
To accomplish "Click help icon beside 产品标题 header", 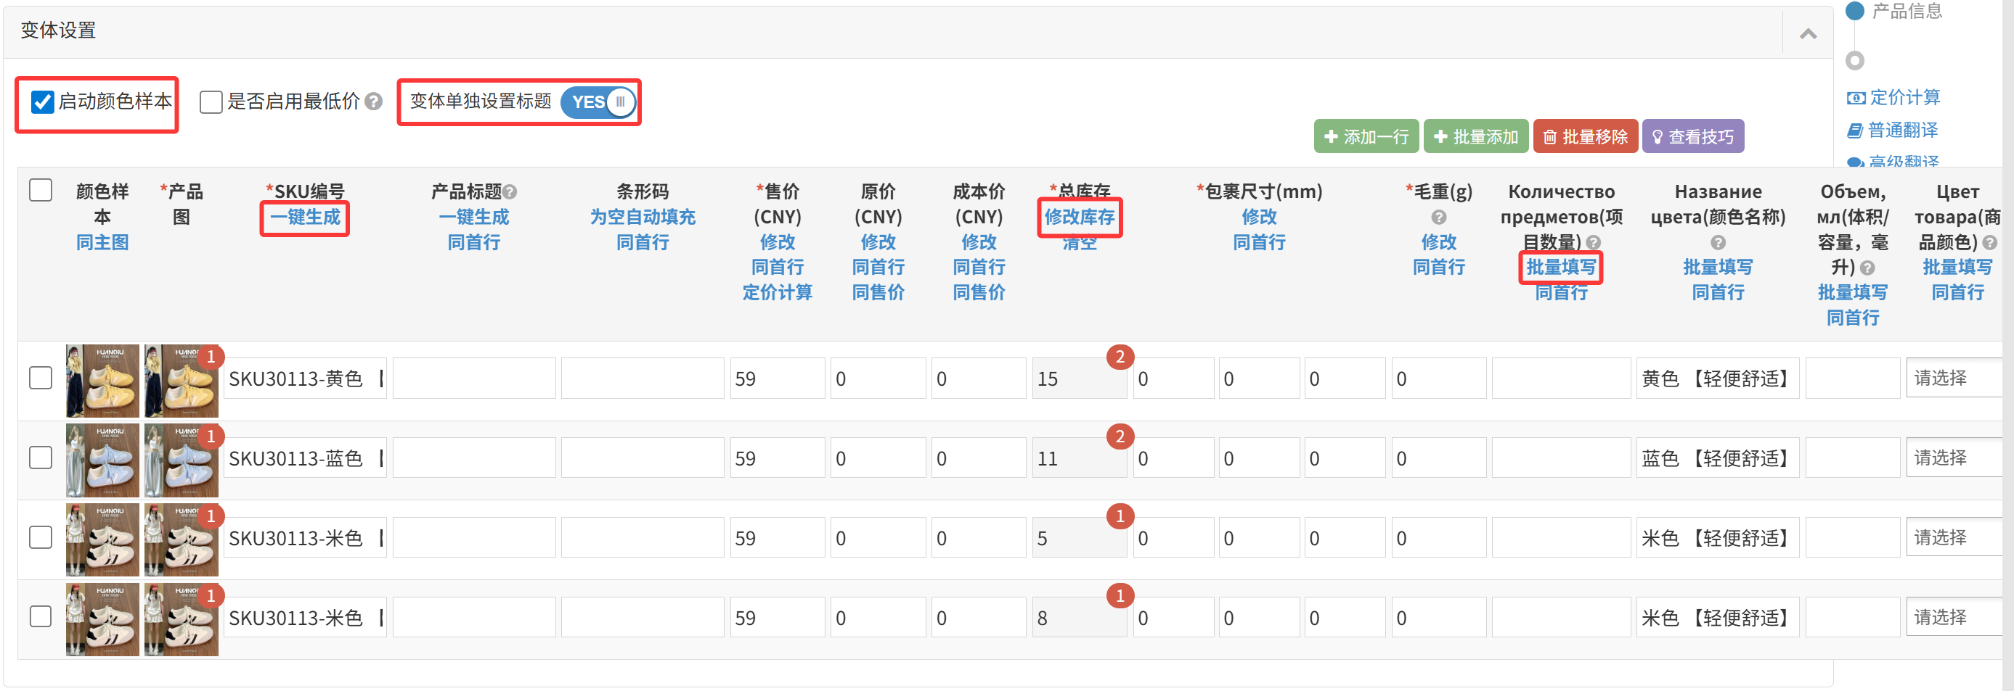I will pos(510,192).
